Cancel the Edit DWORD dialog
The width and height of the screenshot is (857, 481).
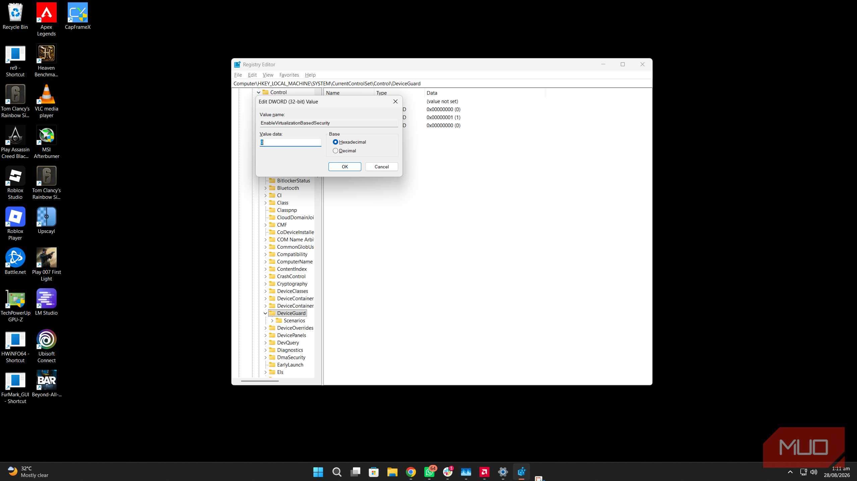(x=381, y=167)
